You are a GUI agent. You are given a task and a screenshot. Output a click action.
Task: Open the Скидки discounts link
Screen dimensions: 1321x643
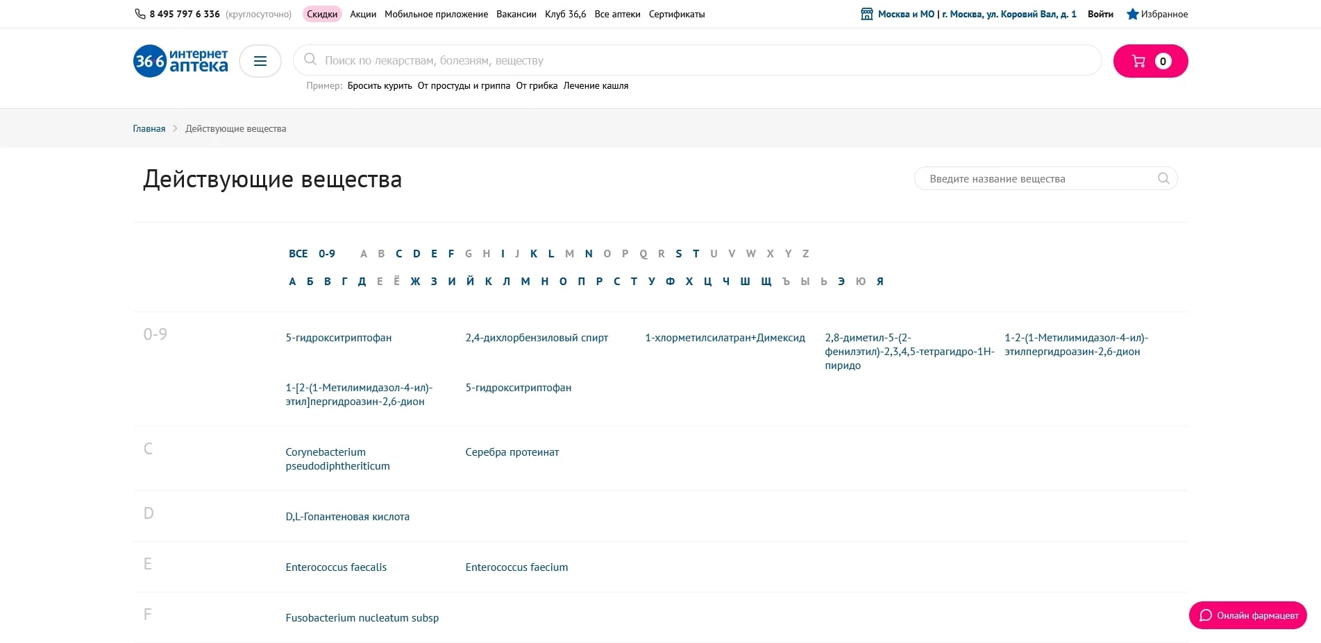[322, 14]
